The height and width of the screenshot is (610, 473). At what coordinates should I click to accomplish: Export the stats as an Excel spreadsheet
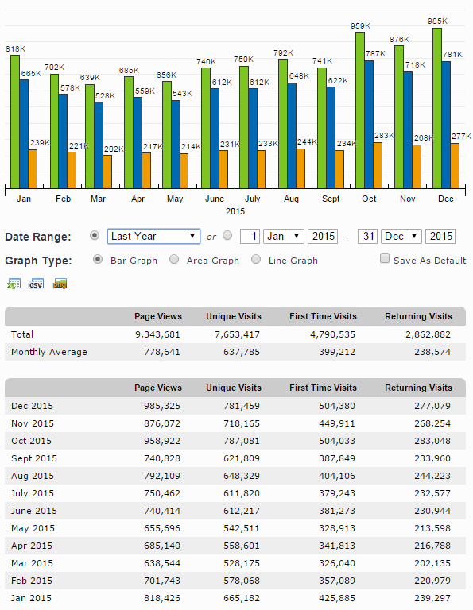[14, 284]
